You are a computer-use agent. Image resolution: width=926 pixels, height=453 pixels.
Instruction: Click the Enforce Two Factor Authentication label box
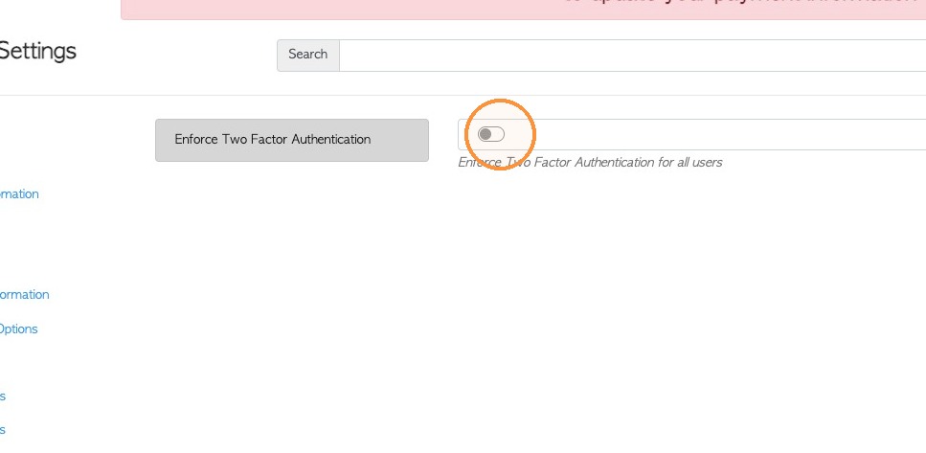pos(292,140)
